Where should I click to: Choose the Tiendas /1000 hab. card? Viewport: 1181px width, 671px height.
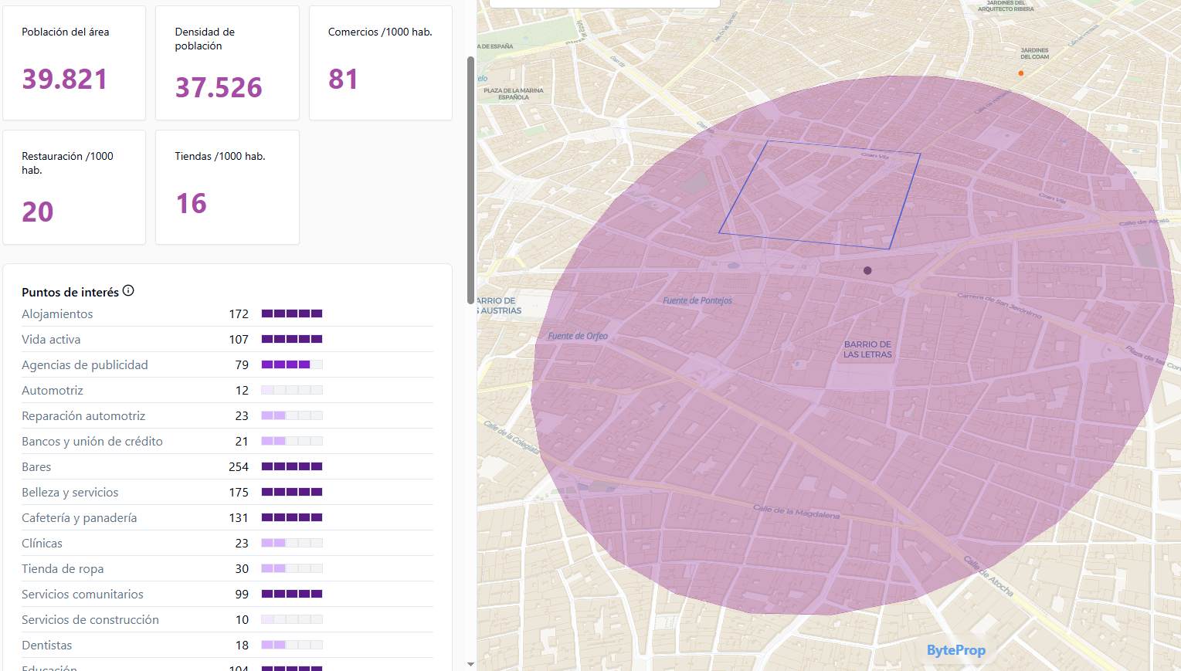coord(227,188)
